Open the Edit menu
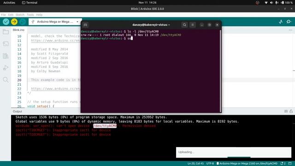295x166 pixels. (11, 15)
